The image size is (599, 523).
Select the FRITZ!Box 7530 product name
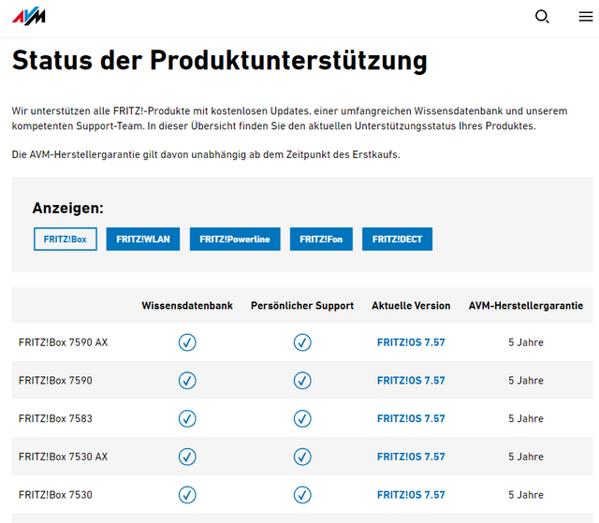point(55,495)
